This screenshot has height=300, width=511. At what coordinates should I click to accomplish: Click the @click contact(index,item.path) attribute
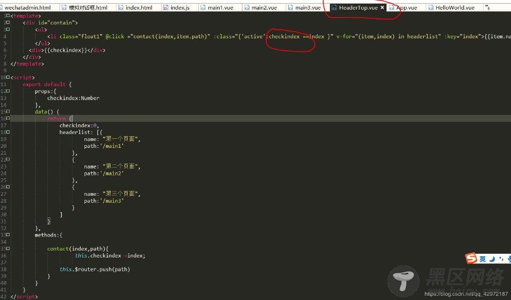[x=158, y=36]
